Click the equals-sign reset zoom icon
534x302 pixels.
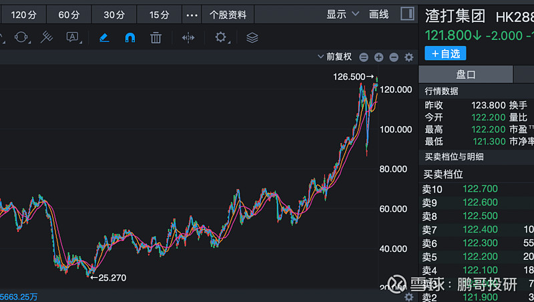pyautogui.click(x=364, y=57)
